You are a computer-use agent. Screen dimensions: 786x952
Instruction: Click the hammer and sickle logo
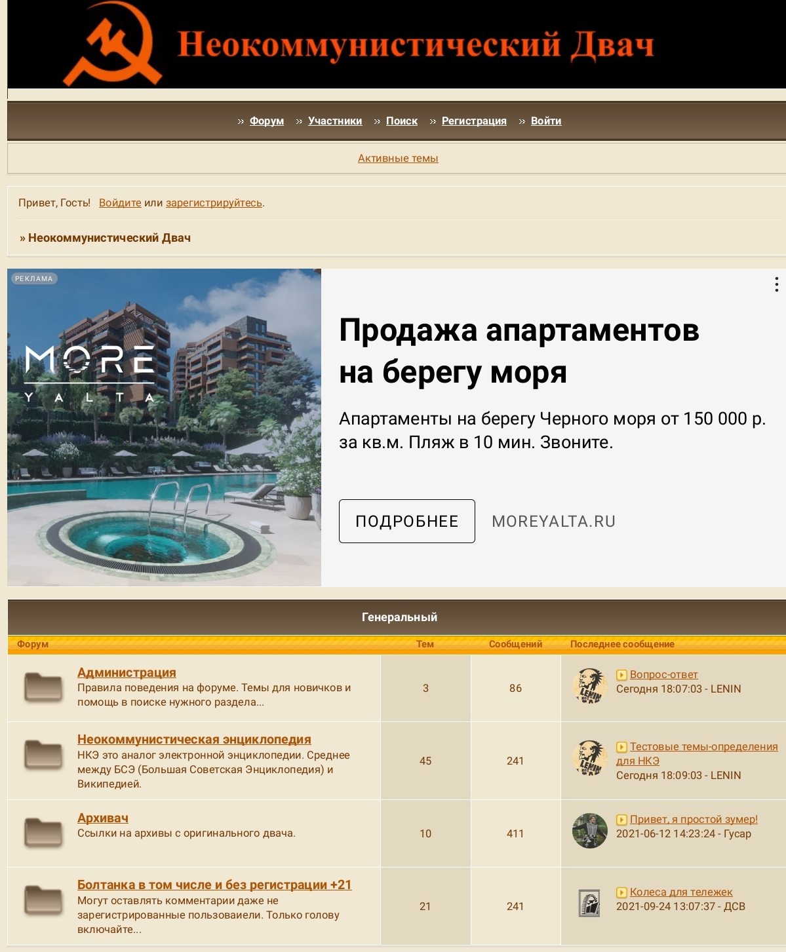coord(112,45)
